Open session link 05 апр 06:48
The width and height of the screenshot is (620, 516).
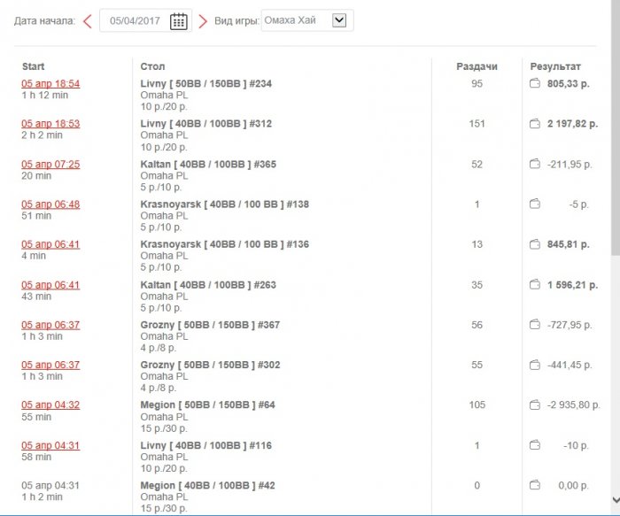pyautogui.click(x=50, y=204)
